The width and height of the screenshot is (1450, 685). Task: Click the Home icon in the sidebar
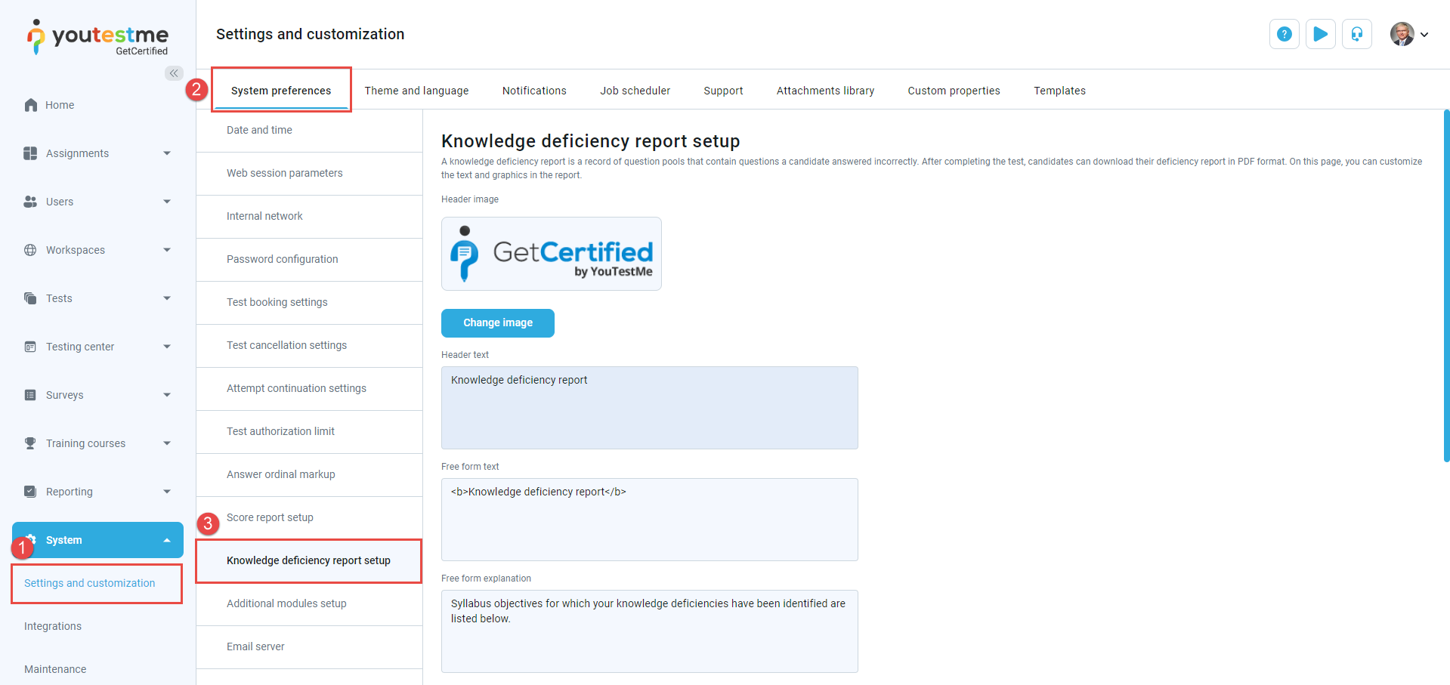pos(30,104)
